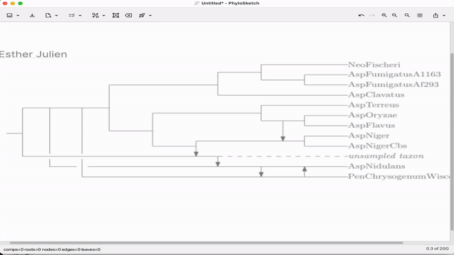Select the AspFumigatusA1163 label
The width and height of the screenshot is (454, 255).
point(394,74)
